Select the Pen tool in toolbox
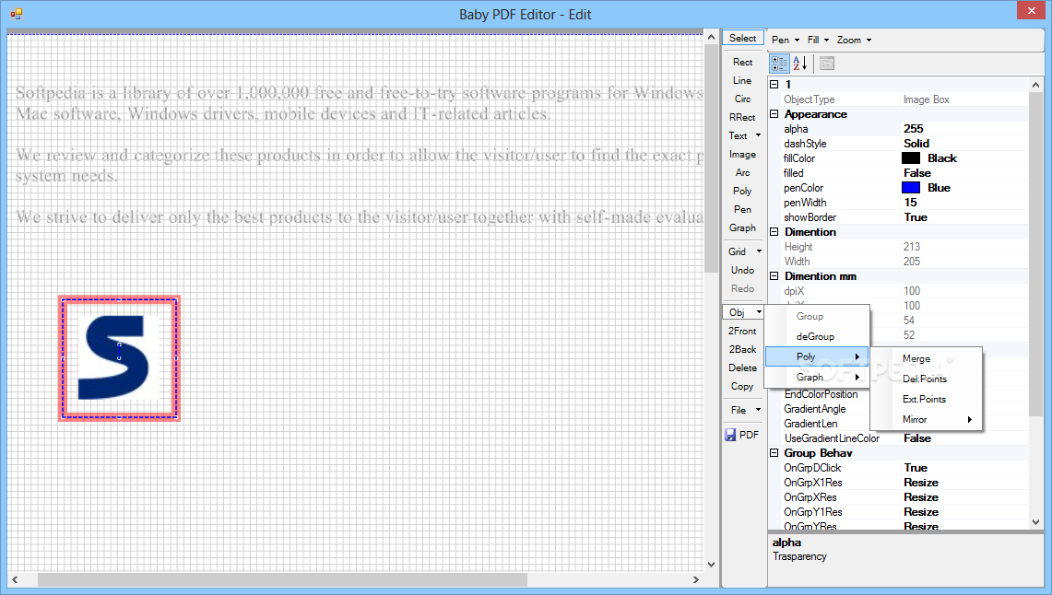Image resolution: width=1052 pixels, height=595 pixels. click(743, 209)
